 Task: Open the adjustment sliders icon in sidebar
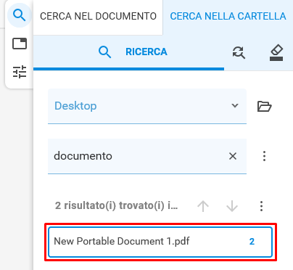click(x=20, y=72)
